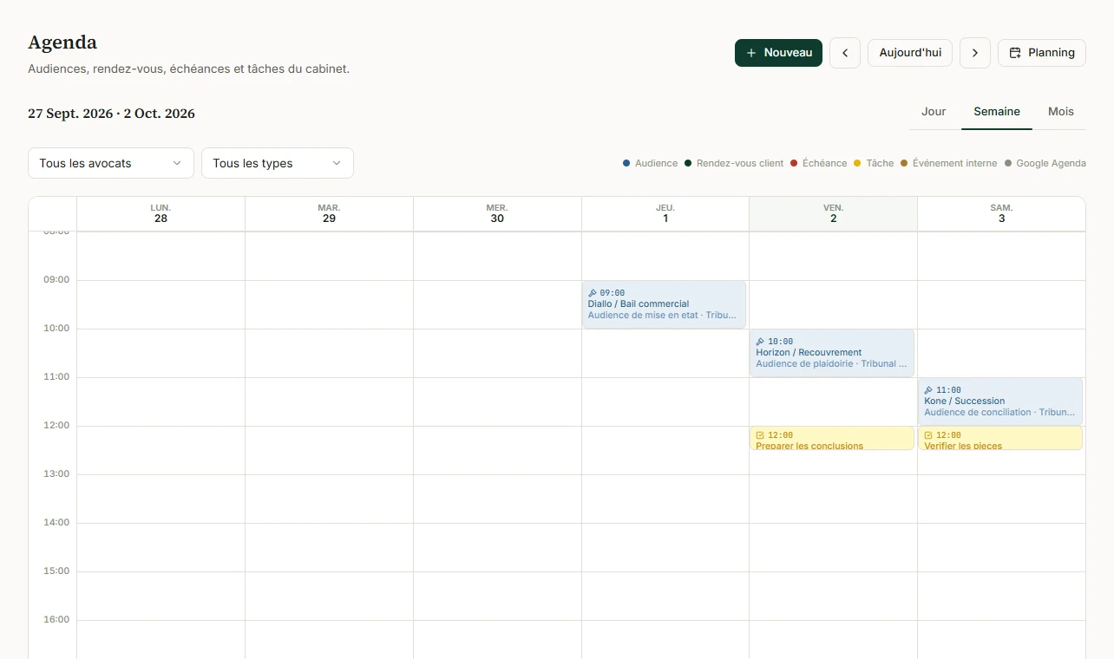Select the SAM. 3 day header

1001,213
